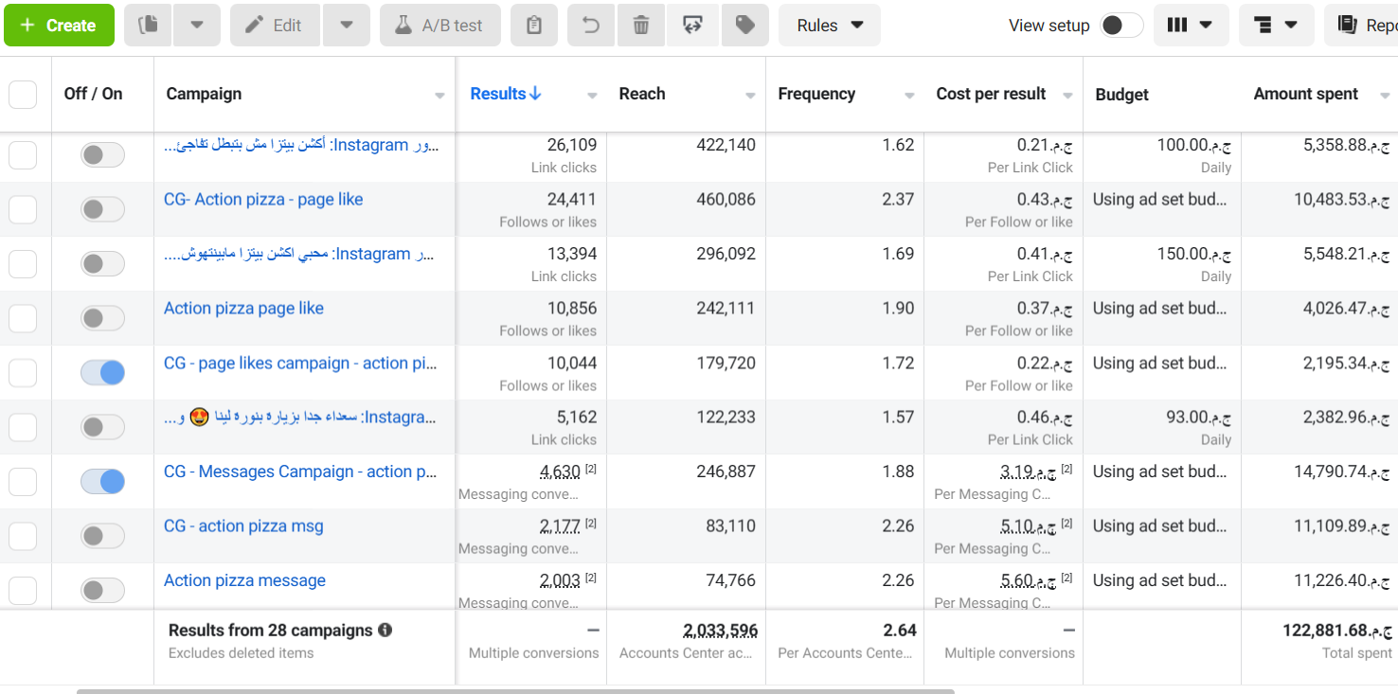Click the 2,177 results value
This screenshot has height=694, width=1398.
tap(560, 526)
